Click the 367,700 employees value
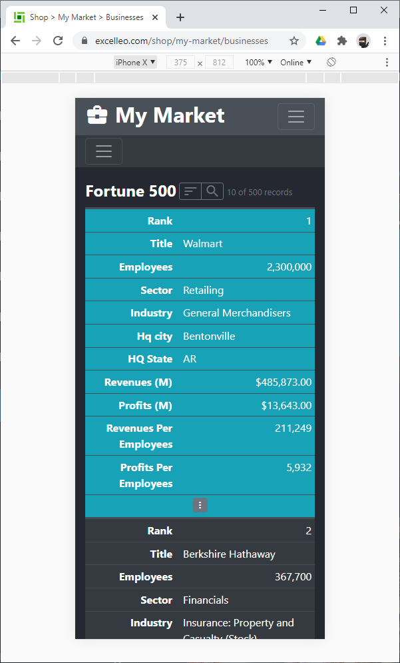 pos(293,577)
